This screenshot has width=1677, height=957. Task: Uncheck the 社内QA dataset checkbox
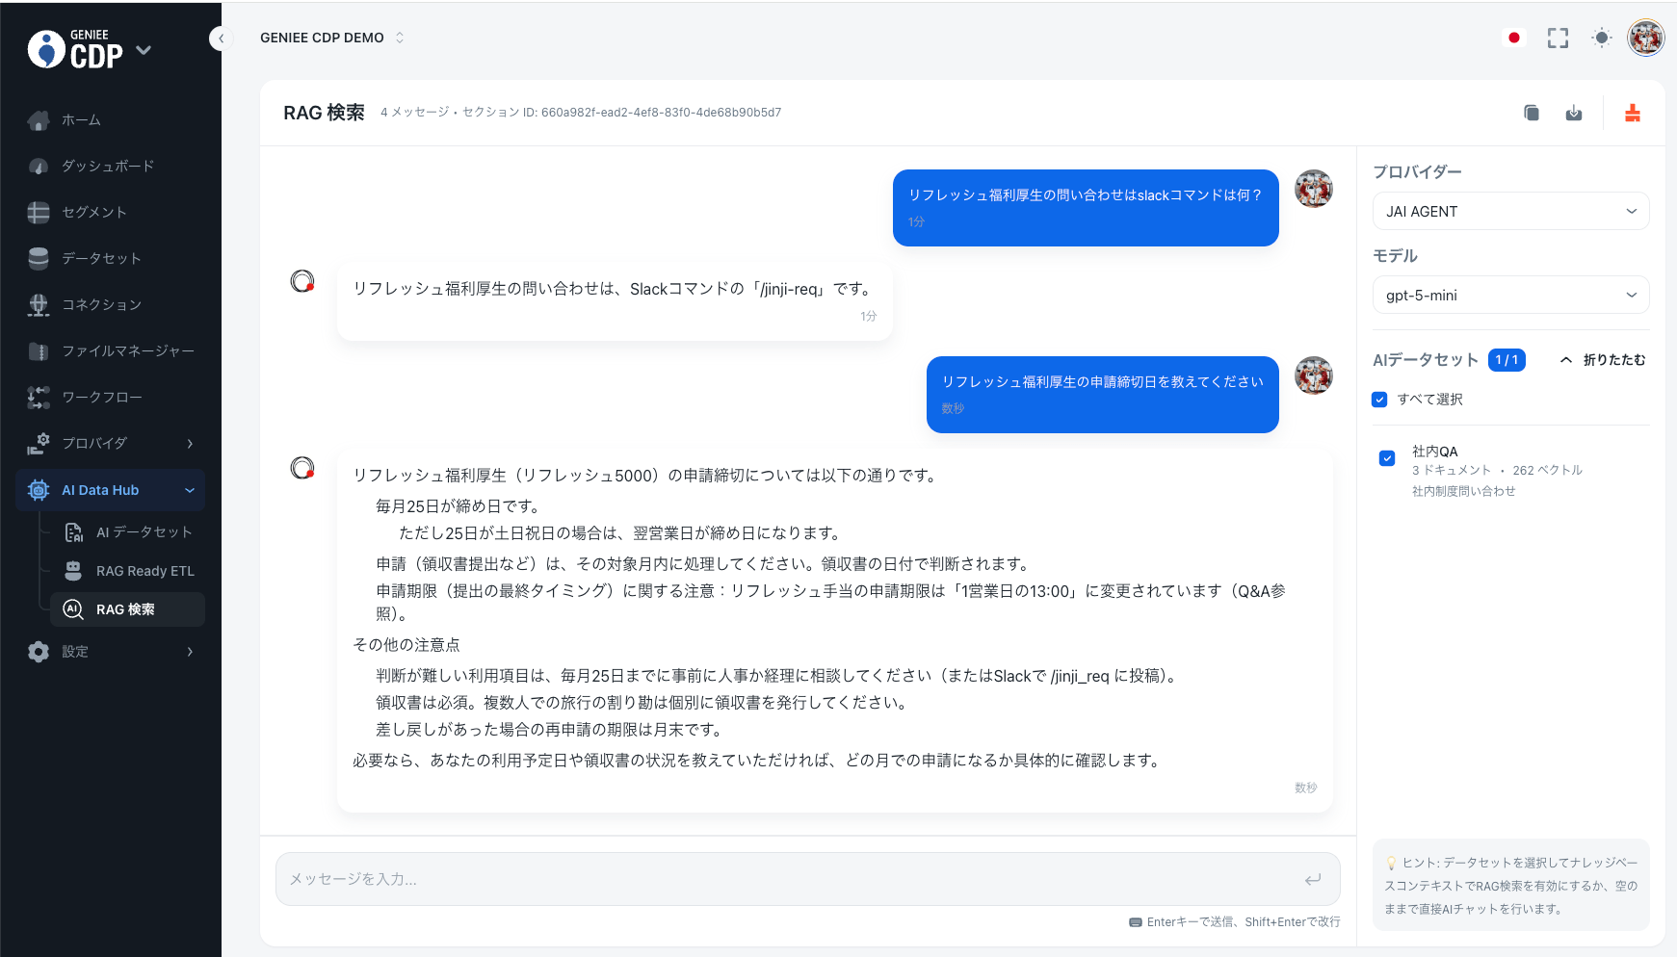(x=1387, y=458)
